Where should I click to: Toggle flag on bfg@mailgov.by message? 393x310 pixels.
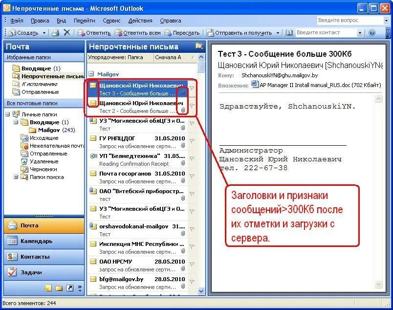coord(192,282)
